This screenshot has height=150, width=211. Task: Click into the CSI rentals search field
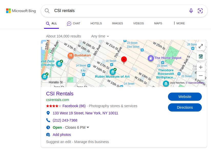coord(118,11)
